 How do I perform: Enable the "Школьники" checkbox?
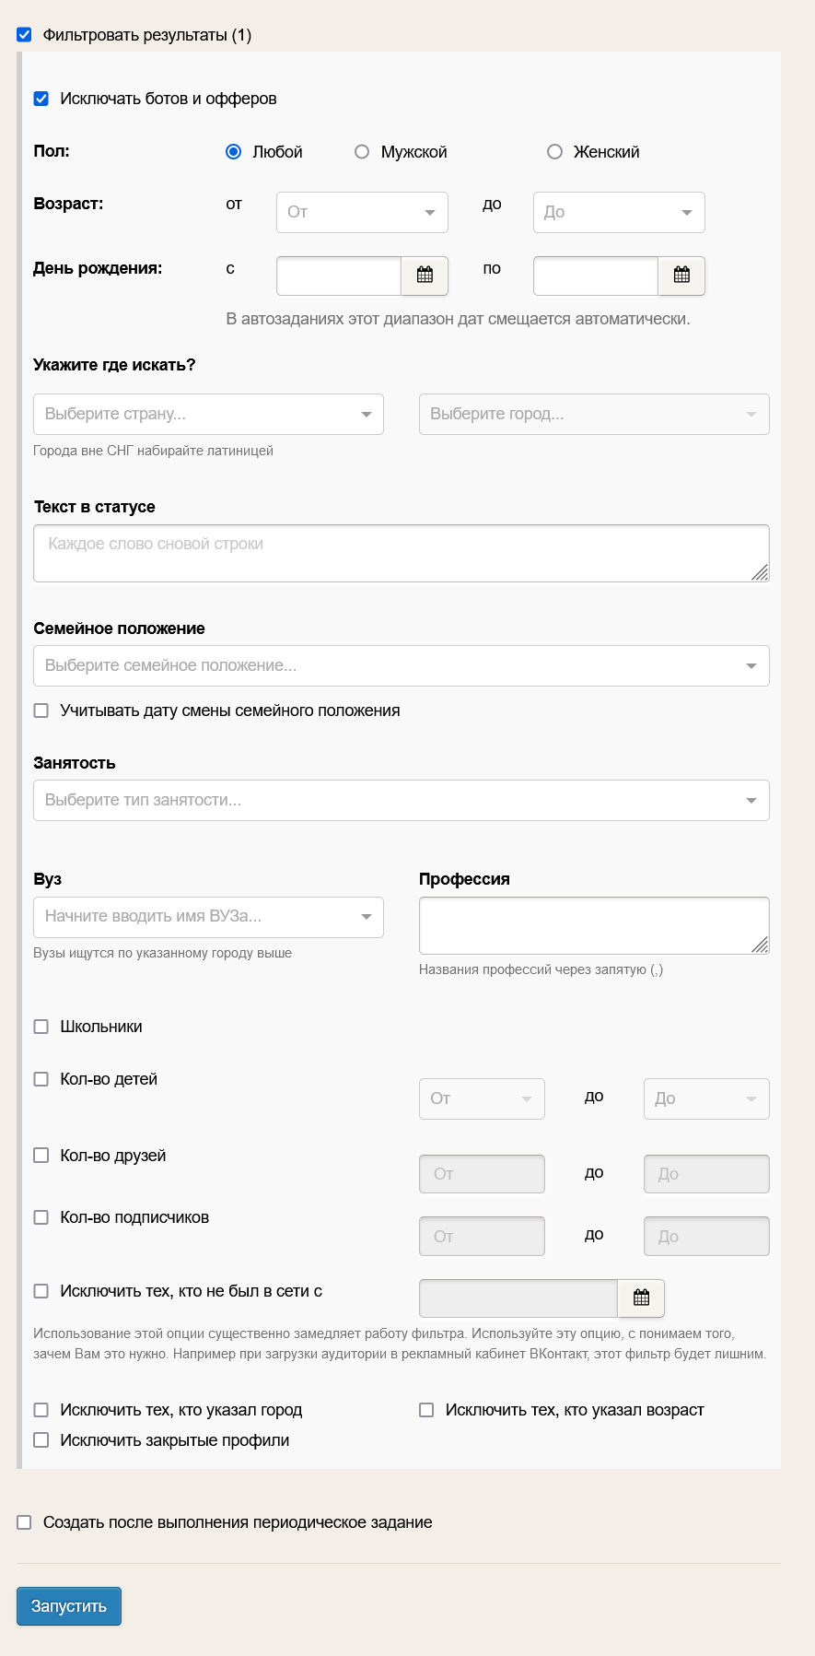point(41,1027)
